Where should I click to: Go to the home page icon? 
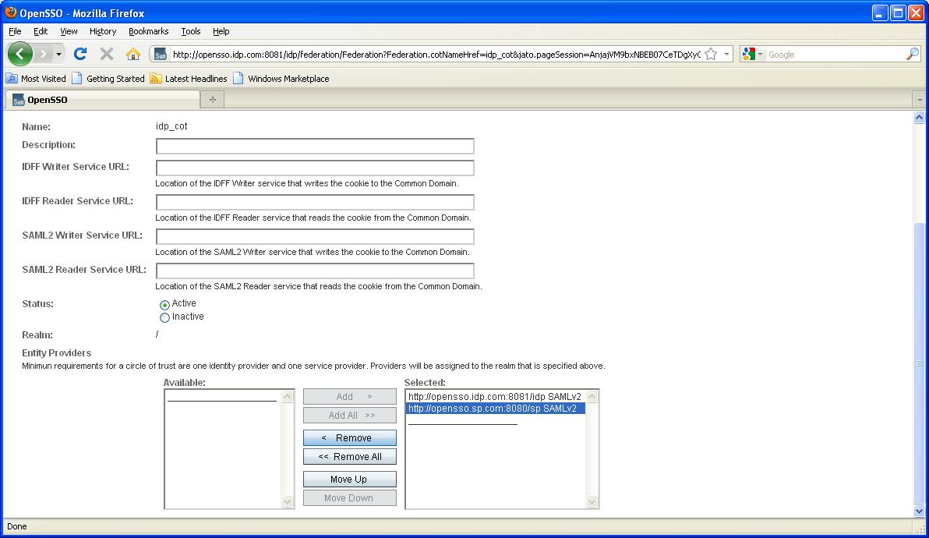(132, 55)
